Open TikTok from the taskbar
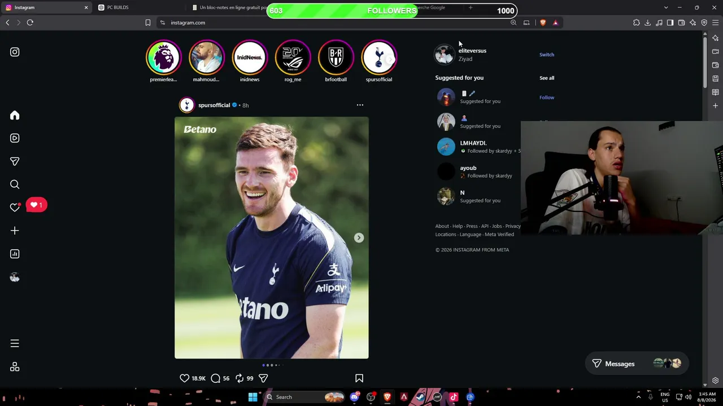The width and height of the screenshot is (723, 406). click(x=454, y=397)
